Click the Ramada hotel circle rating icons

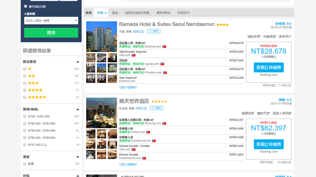pyautogui.click(x=223, y=25)
